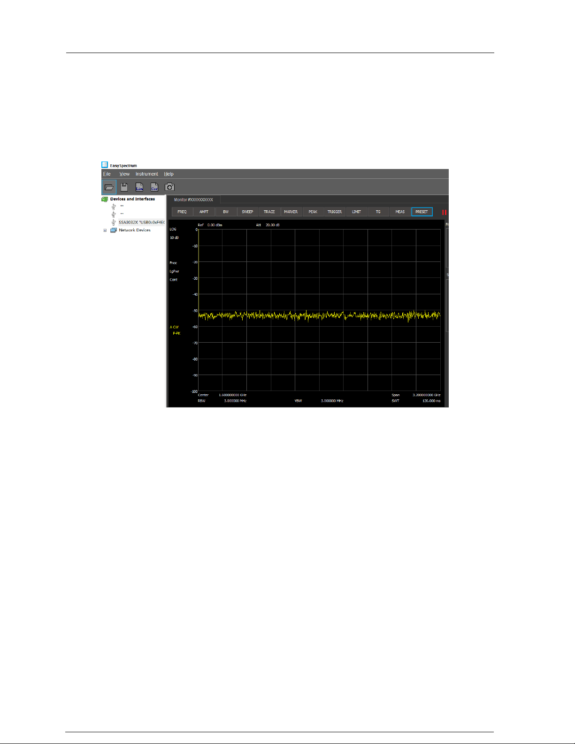Click the EasySpectrum application icon in title bar
This screenshot has width=575, height=744.
[x=105, y=165]
